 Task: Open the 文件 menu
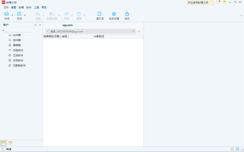point(6,7)
